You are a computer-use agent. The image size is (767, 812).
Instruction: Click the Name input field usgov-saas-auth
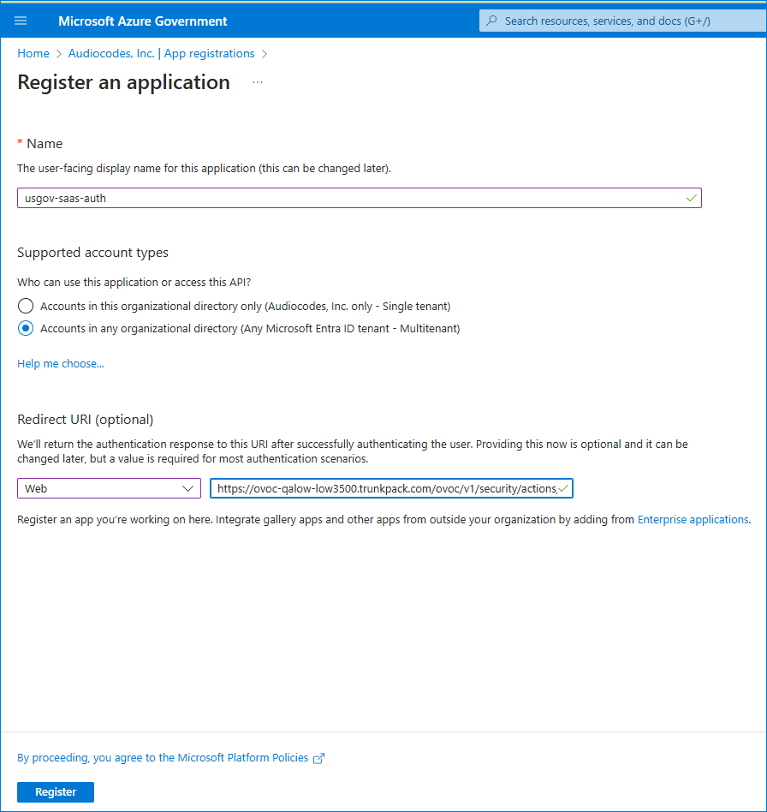pos(360,198)
